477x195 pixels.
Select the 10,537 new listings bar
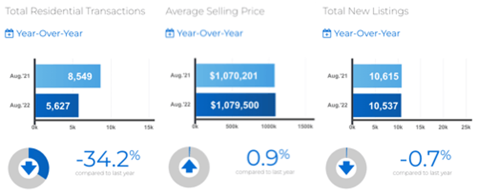point(377,106)
